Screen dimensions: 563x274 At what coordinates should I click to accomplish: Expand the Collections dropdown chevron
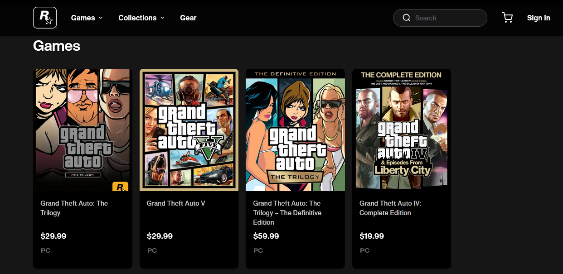point(162,18)
